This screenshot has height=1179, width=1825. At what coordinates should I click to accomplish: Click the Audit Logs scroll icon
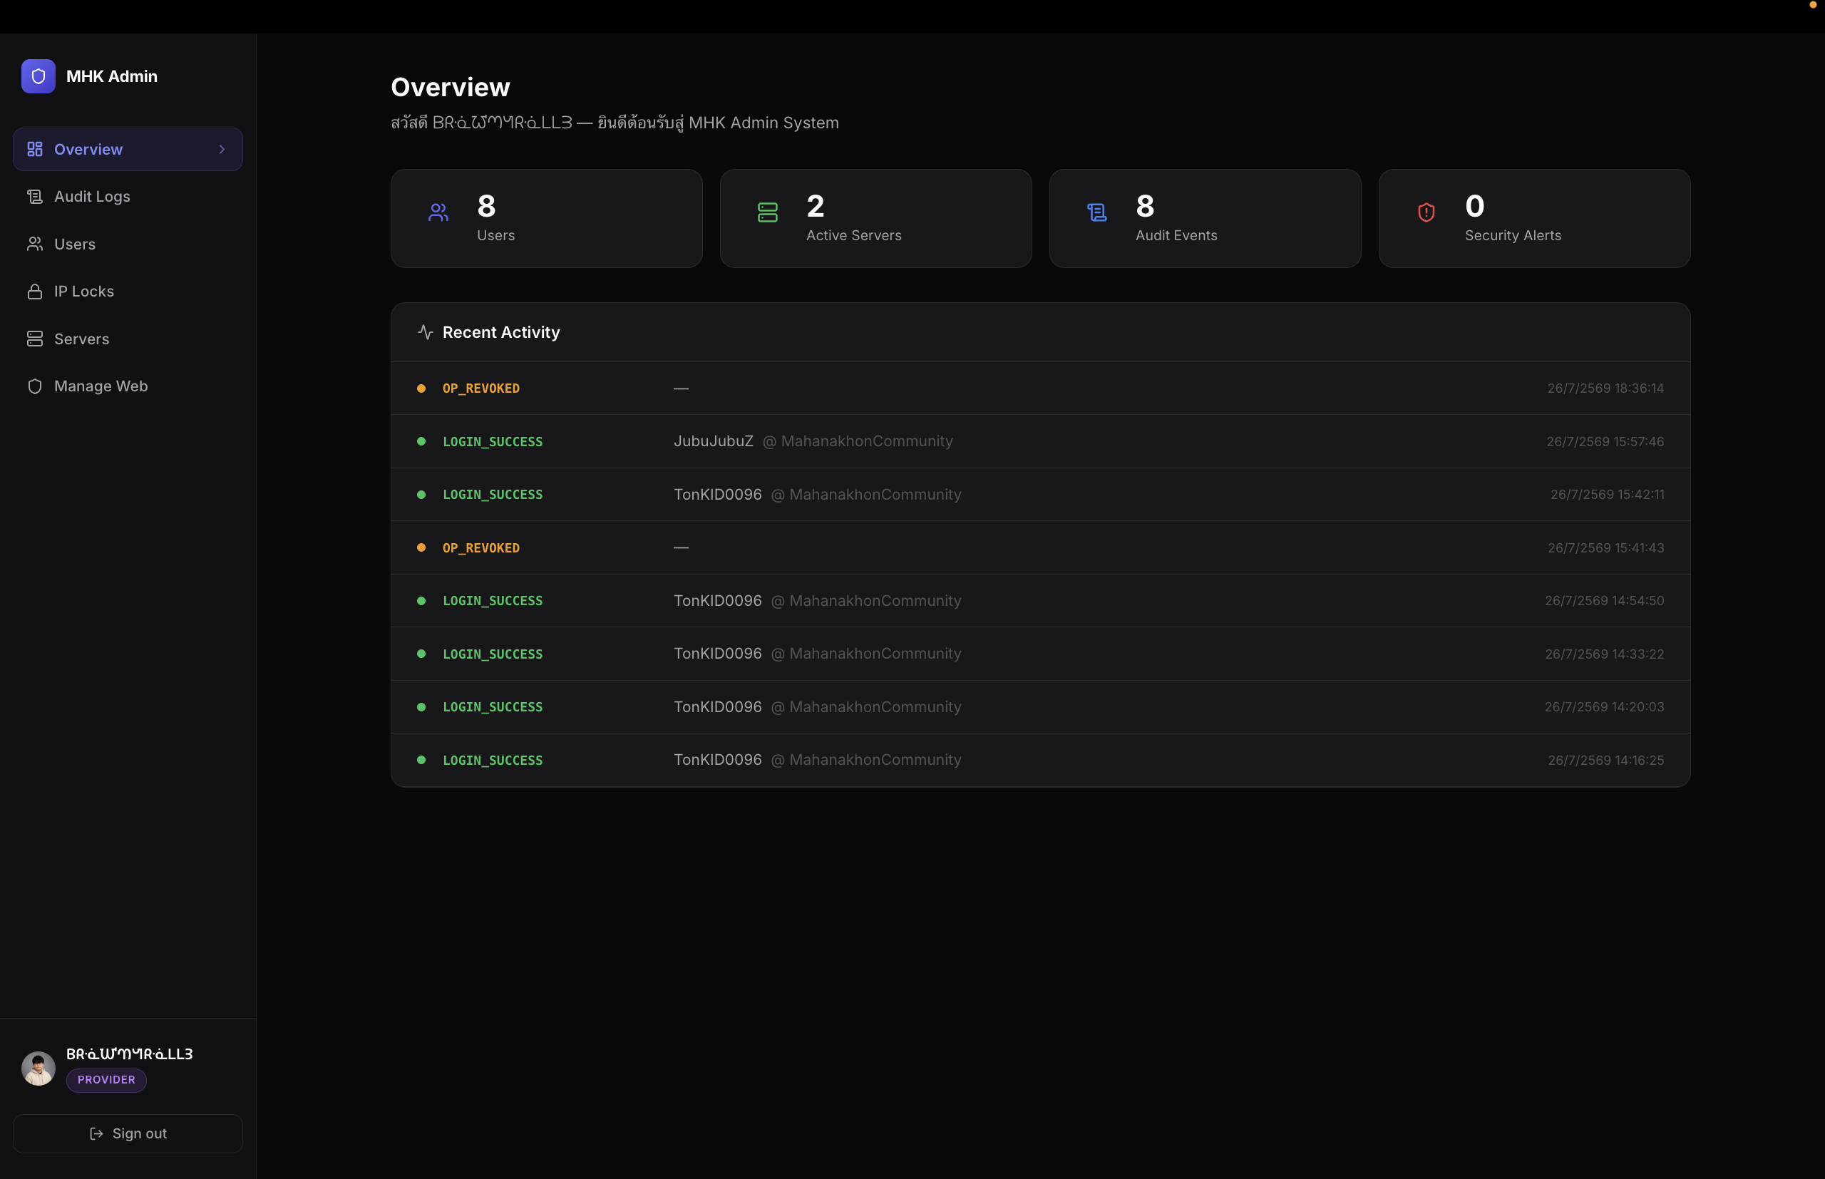[x=34, y=197]
